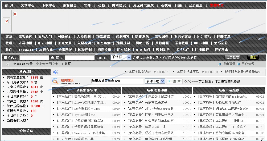Click the yellow 注册 button
Viewport: 267px width, 141px height.
(253, 57)
